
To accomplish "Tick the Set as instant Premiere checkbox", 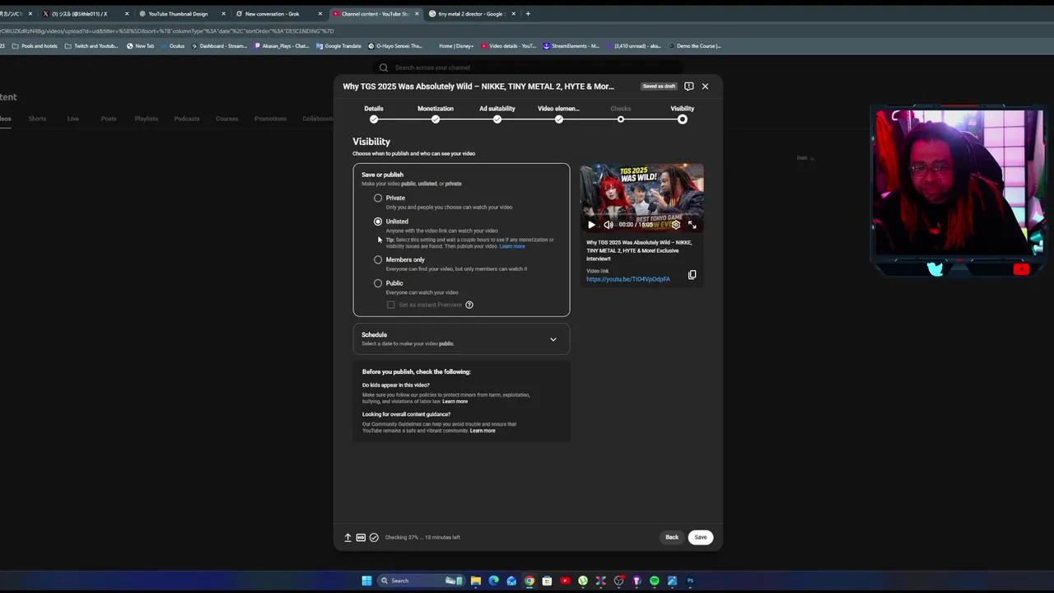I will [x=391, y=305].
